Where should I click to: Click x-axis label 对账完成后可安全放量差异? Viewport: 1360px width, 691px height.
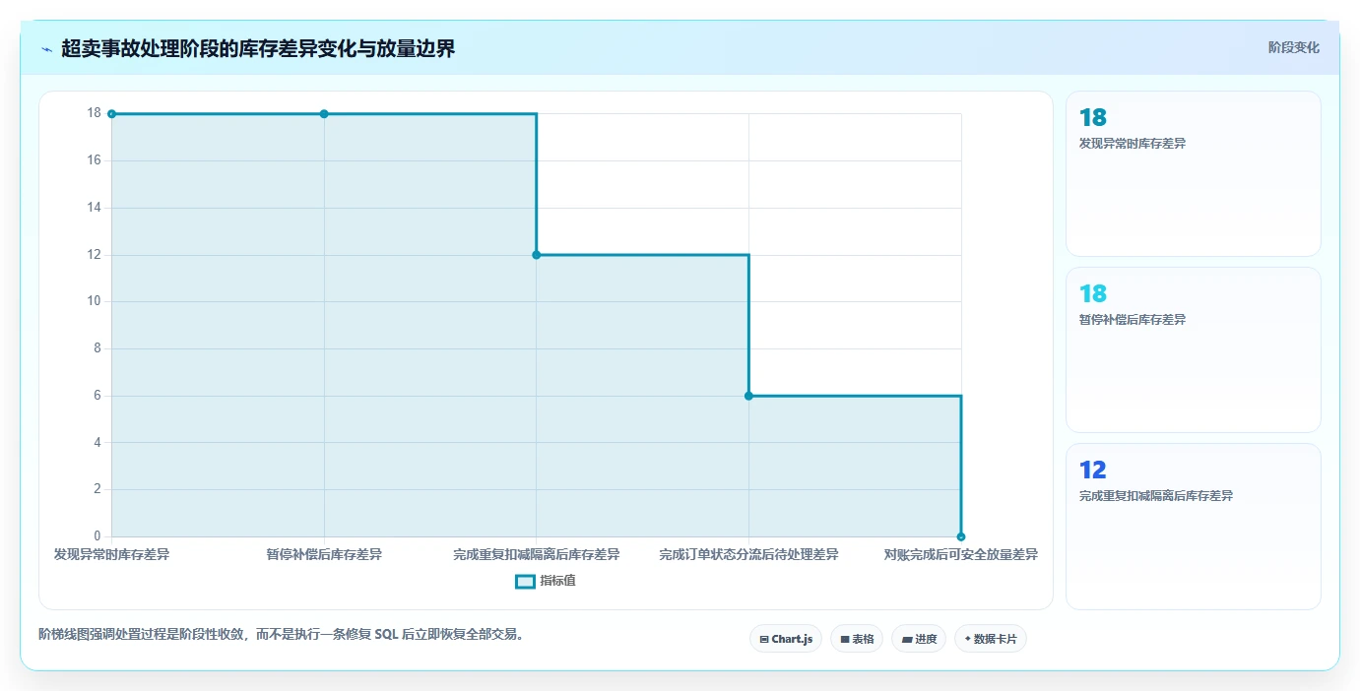tap(961, 555)
